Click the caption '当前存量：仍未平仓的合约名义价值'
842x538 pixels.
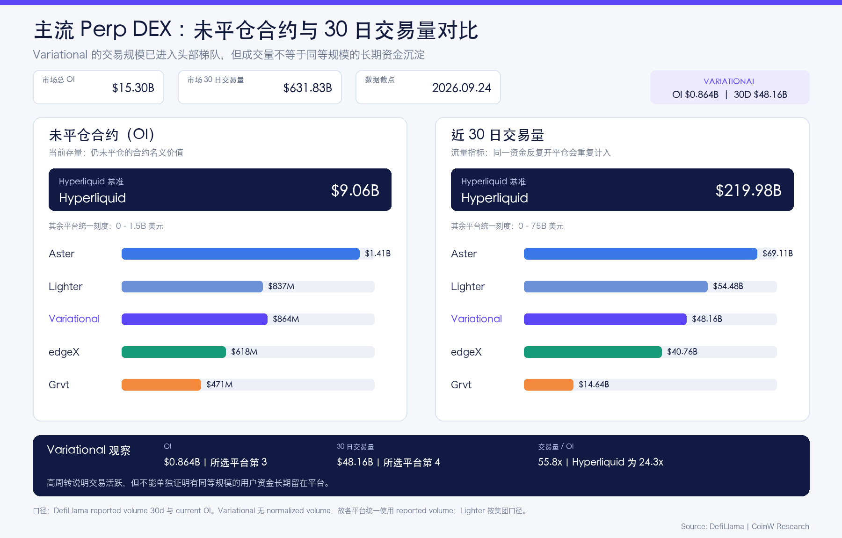(x=116, y=153)
